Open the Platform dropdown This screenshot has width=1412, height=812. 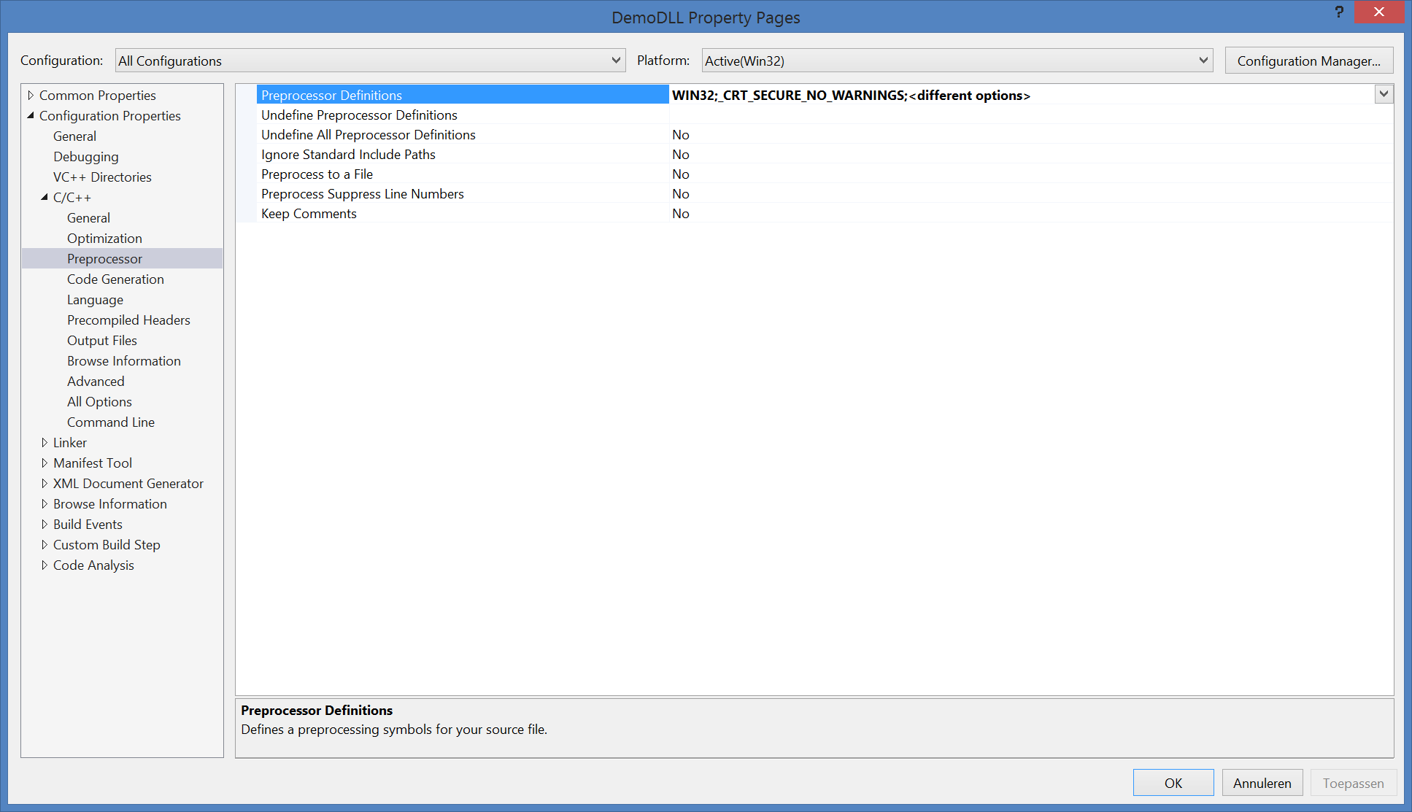(x=957, y=61)
